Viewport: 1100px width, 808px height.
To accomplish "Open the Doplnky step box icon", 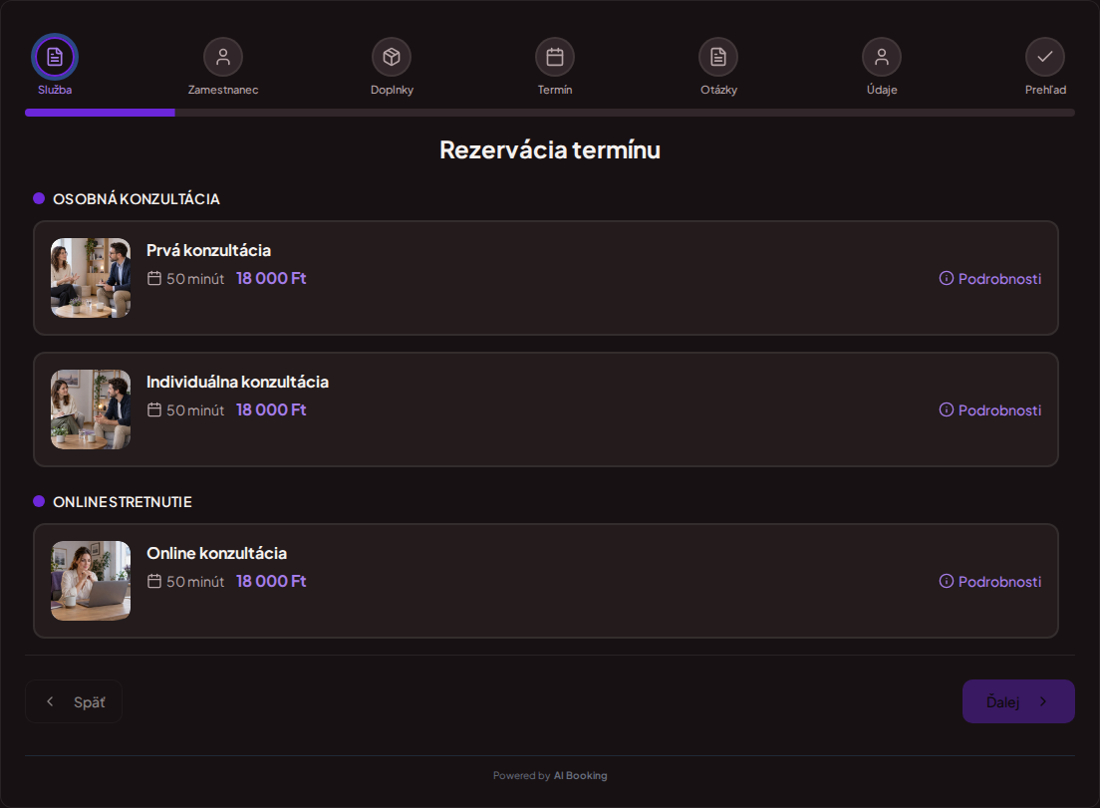I will pyautogui.click(x=392, y=57).
